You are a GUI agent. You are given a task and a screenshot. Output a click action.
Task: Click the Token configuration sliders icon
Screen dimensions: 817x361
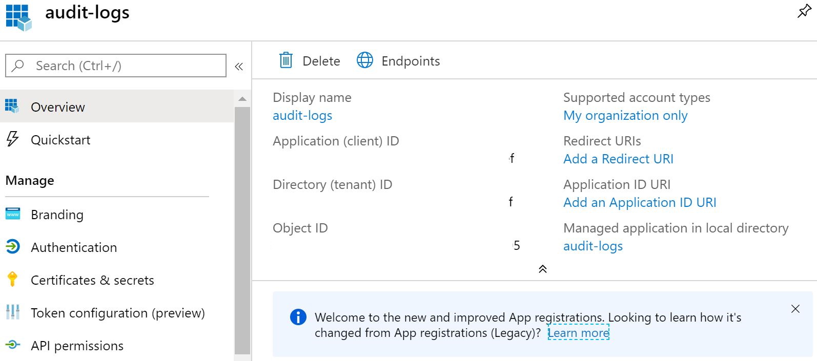12,312
